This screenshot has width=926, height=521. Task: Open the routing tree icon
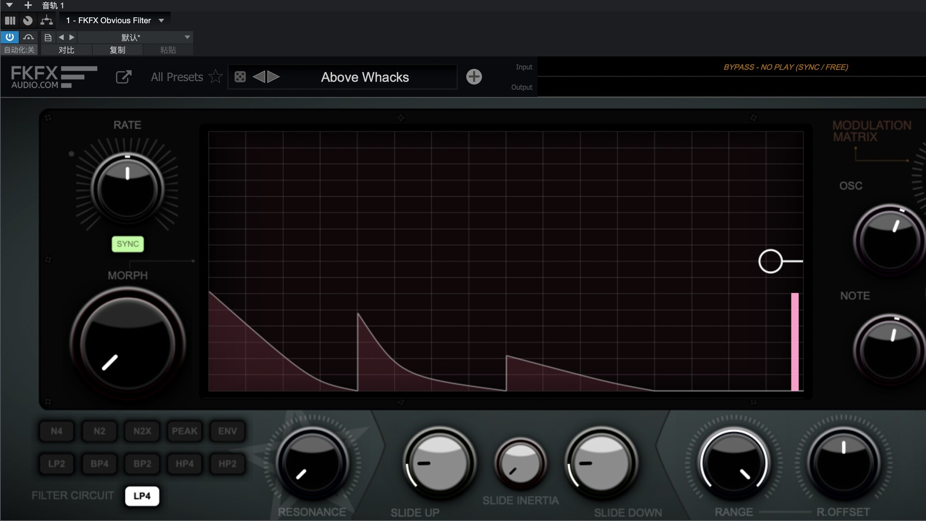pos(46,20)
